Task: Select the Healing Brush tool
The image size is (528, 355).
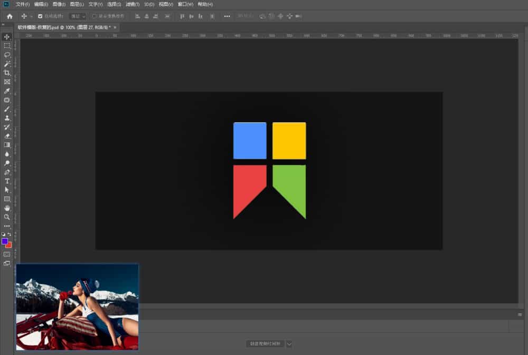Action: (7, 100)
